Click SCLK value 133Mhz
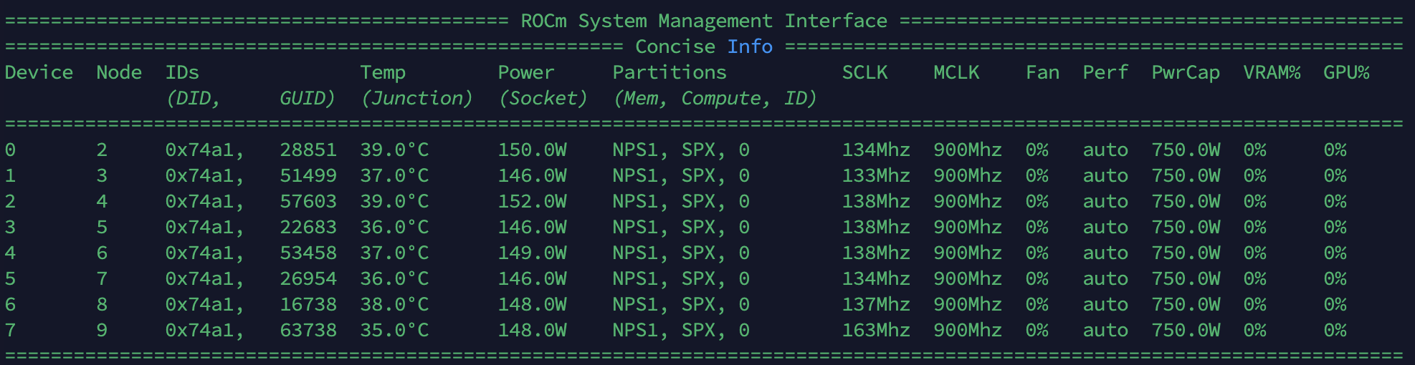1415x365 pixels. [x=876, y=175]
